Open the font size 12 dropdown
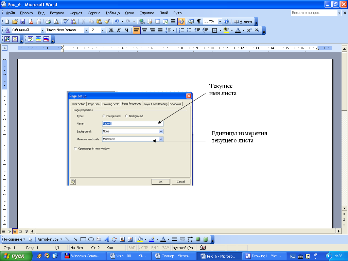Viewport: 348px width, 261px height. point(103,30)
